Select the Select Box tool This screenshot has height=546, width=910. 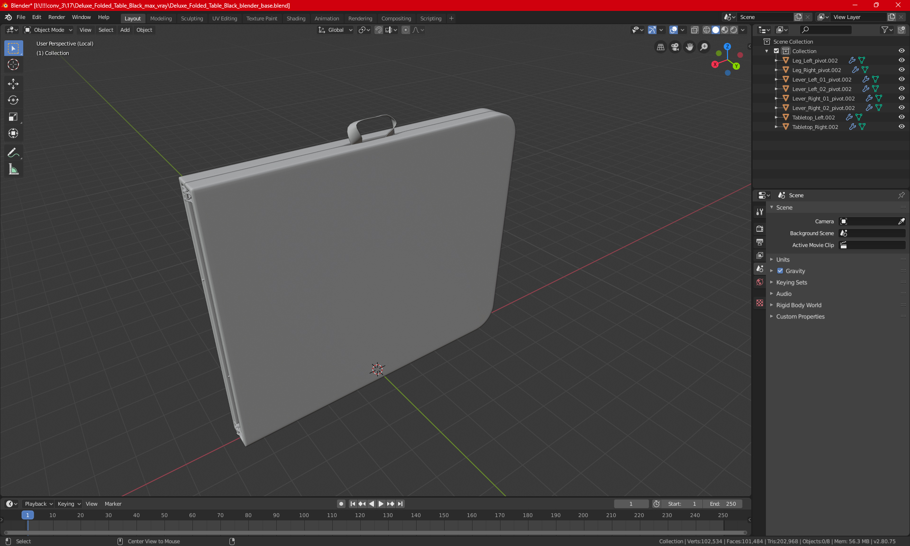(13, 48)
